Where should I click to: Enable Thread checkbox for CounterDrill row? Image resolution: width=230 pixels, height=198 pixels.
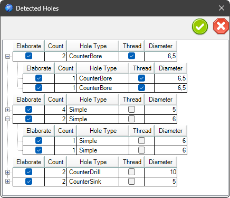(131, 172)
